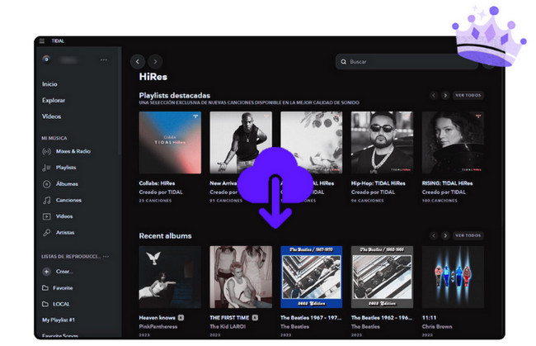Click The Kid LAROI artist link
The height and width of the screenshot is (346, 536).
pyautogui.click(x=228, y=326)
